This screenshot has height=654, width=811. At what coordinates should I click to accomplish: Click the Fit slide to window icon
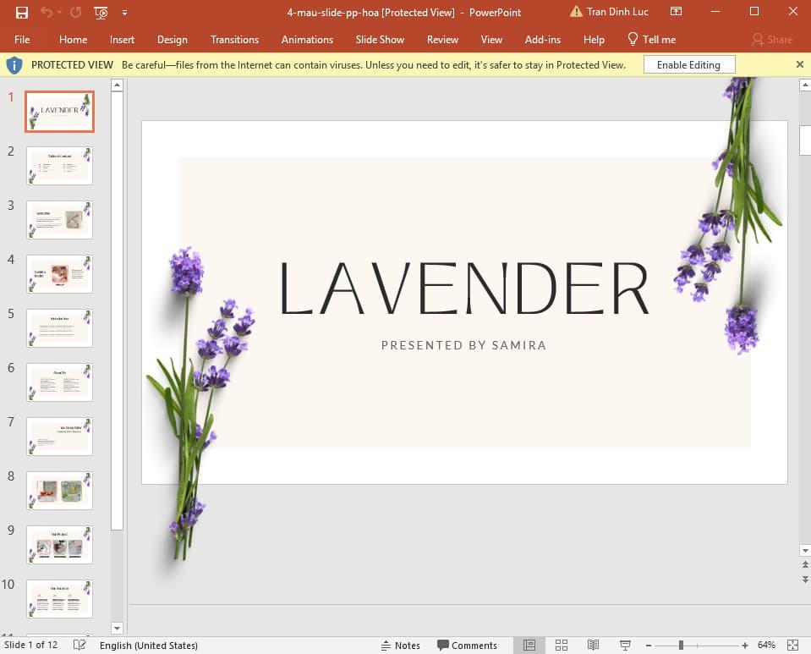point(793,645)
